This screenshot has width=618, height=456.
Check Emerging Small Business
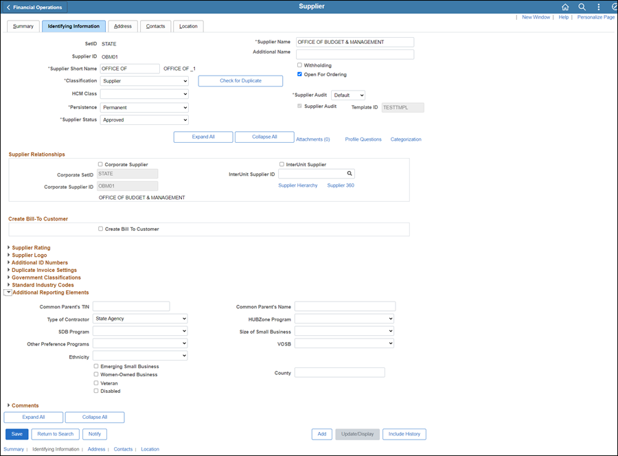pyautogui.click(x=95, y=366)
